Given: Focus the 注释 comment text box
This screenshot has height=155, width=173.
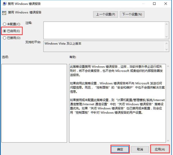Looking at the screenshot, I should (x=104, y=30).
